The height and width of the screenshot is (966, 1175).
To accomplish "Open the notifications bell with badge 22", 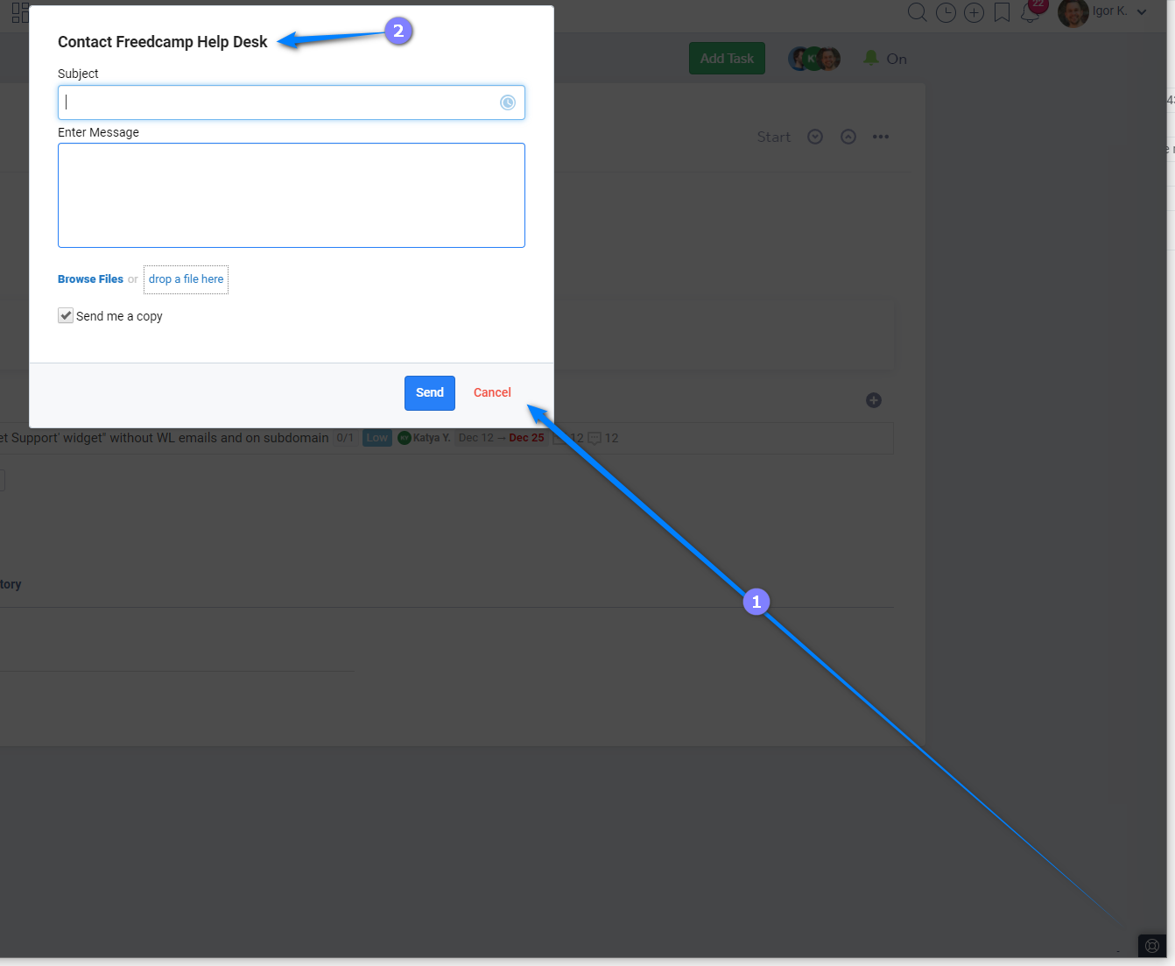I will point(1031,12).
